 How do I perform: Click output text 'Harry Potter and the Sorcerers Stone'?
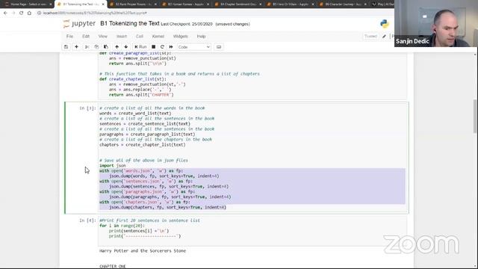(x=143, y=251)
